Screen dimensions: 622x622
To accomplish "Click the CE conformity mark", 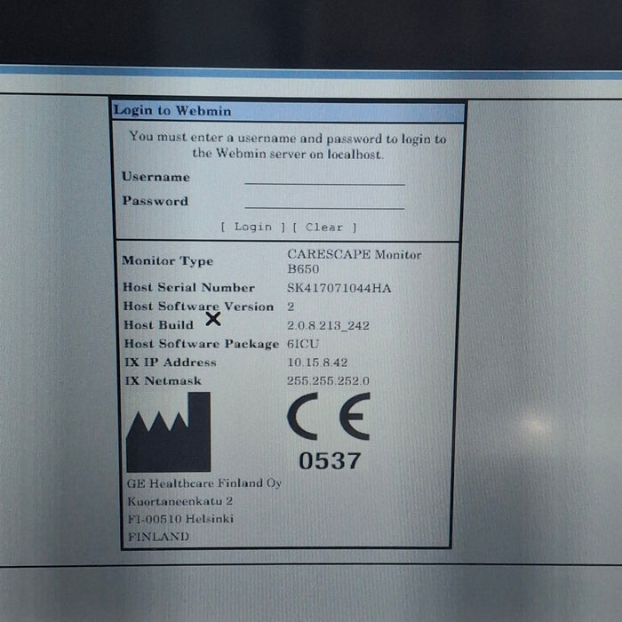I will [329, 416].
